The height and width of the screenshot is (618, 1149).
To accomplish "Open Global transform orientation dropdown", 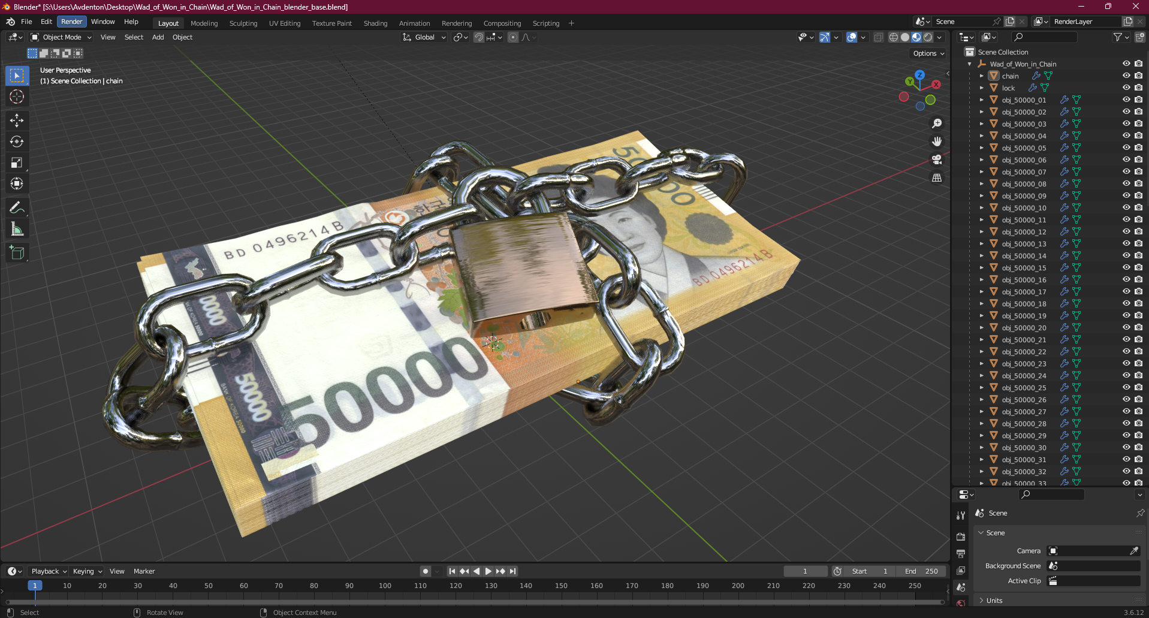I will point(424,37).
